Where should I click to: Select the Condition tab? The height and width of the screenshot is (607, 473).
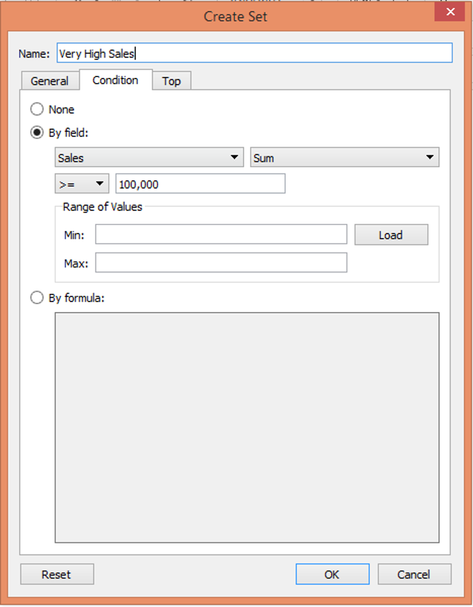(115, 80)
